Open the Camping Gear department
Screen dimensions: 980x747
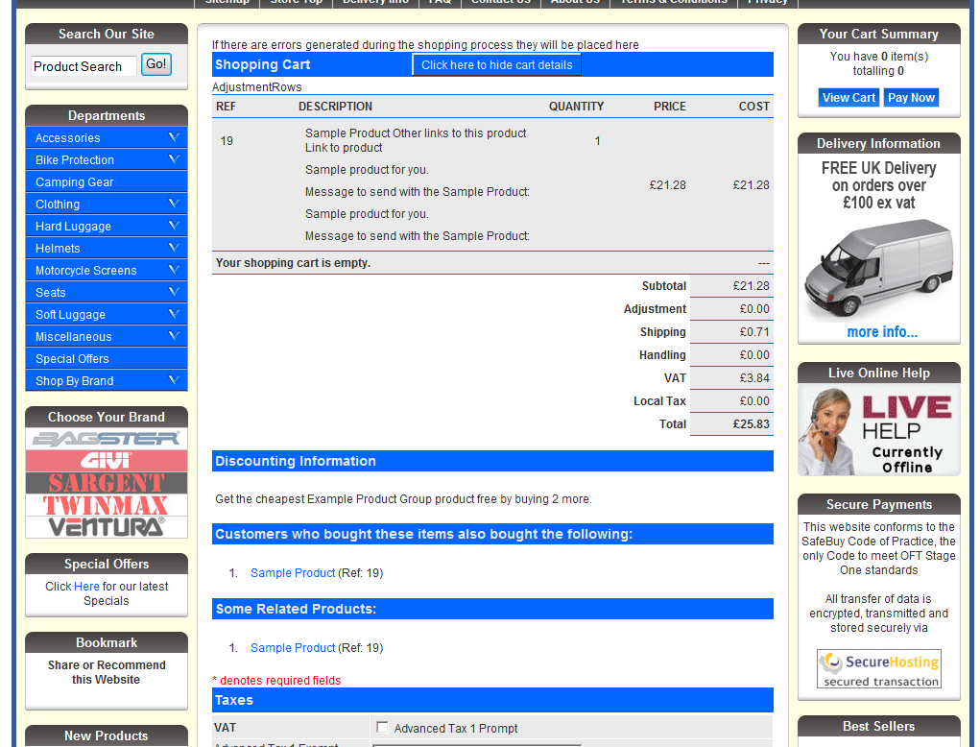[x=75, y=182]
